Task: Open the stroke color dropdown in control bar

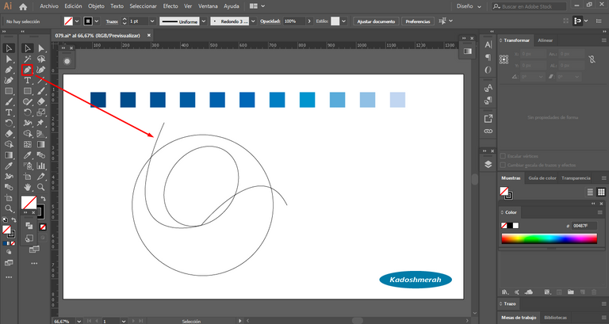Action: pyautogui.click(x=97, y=21)
